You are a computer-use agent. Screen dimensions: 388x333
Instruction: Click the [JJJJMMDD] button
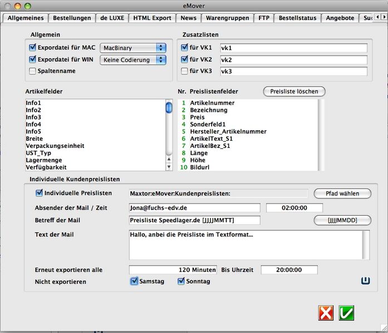[x=342, y=220]
